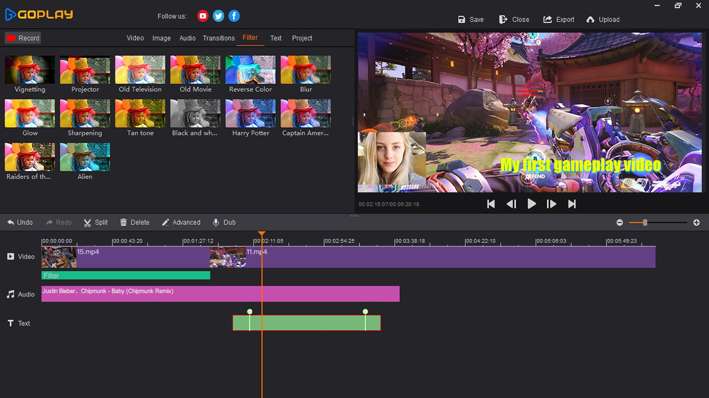709x398 pixels.
Task: Open the YouTube follow icon
Action: 203,16
